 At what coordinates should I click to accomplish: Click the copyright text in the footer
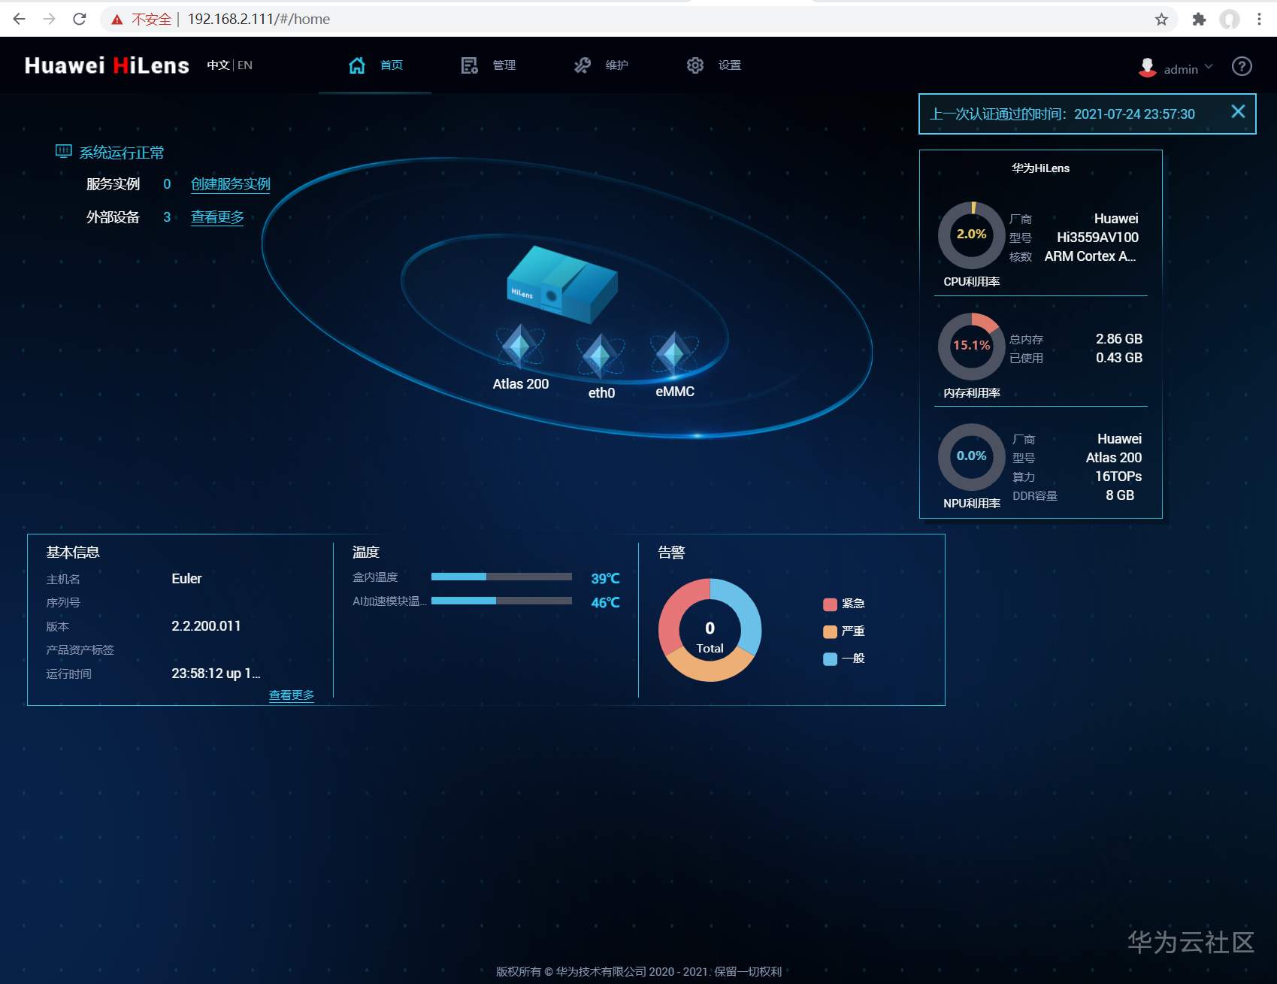638,971
